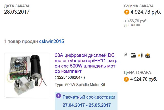This screenshot has height=110, width=164.
Task: Click the orange icon beside item price
Action: pos(126,79)
